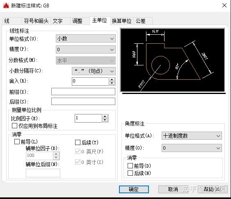Click the dimension style preview image

173,60
